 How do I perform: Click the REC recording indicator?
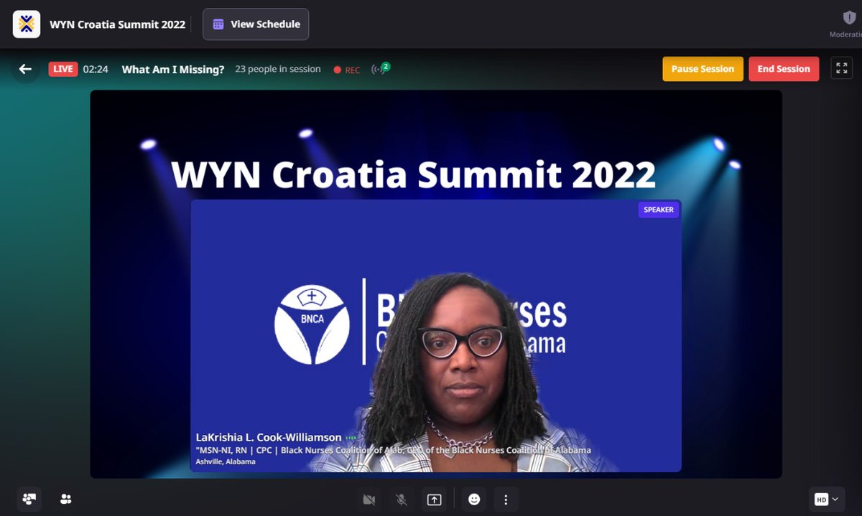coord(347,70)
